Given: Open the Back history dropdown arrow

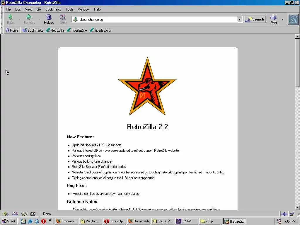Looking at the screenshot, I should (19, 19).
